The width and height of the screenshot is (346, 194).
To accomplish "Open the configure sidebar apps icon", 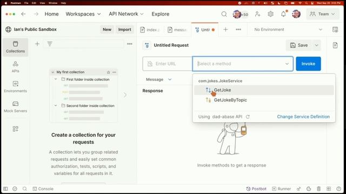I will [15, 129].
